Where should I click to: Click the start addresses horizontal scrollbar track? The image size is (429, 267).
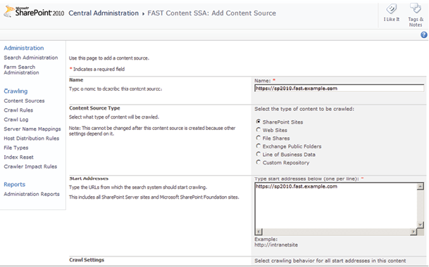[x=336, y=232]
